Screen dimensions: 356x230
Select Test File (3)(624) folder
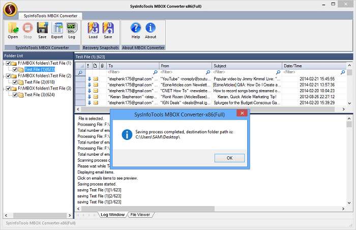click(x=40, y=95)
